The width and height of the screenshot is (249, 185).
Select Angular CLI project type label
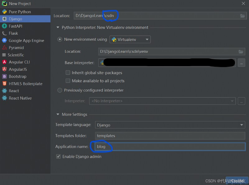click(x=19, y=62)
